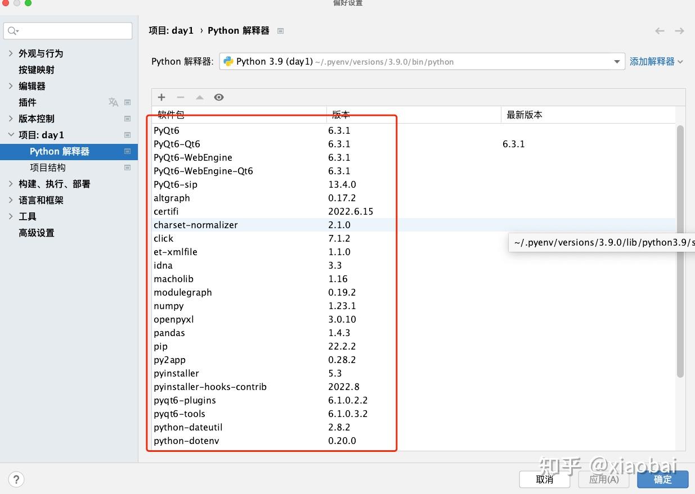
Task: Collapse the 项目: day1 section
Action: (x=11, y=135)
